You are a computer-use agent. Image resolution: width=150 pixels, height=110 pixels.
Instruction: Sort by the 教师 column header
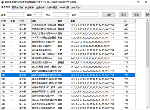pyautogui.click(x=63, y=21)
